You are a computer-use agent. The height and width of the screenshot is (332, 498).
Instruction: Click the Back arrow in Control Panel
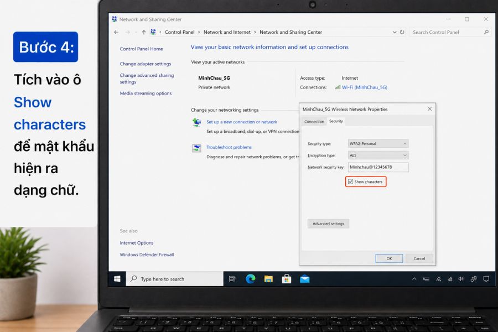[116, 32]
